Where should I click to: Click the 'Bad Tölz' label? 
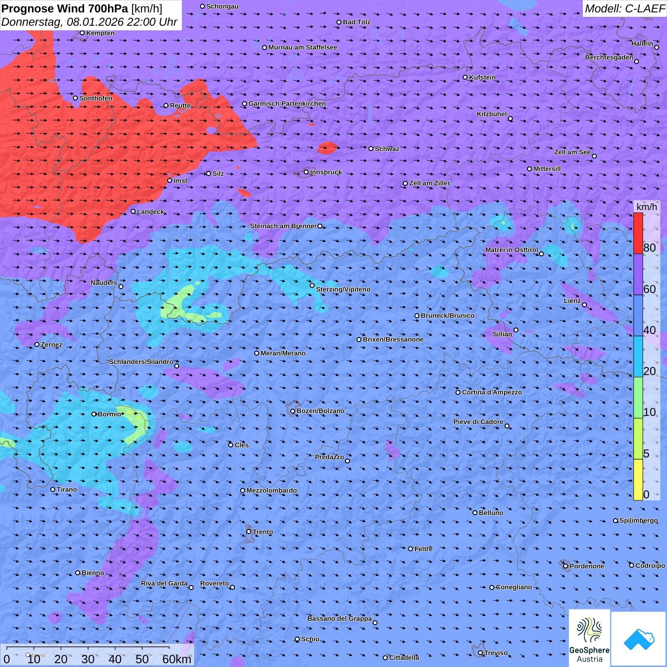tap(357, 22)
